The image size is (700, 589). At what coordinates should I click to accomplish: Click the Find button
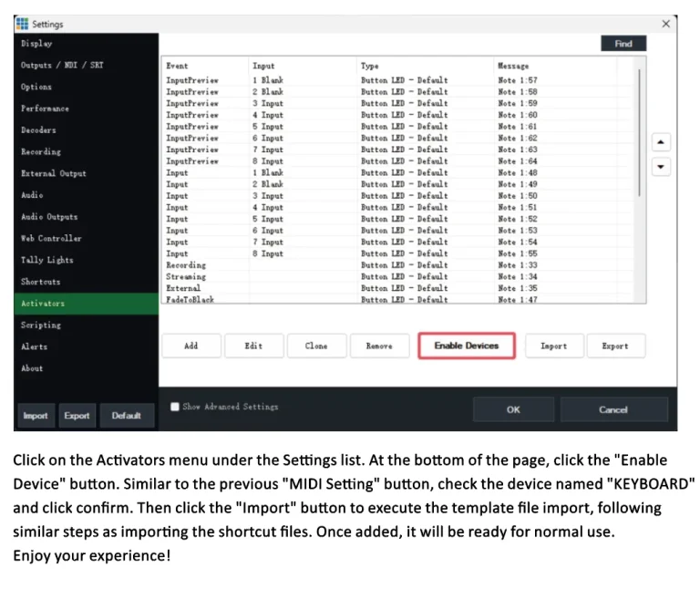click(623, 43)
